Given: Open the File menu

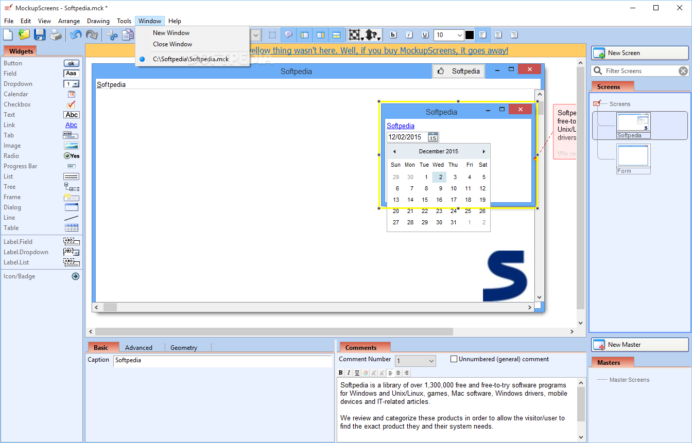Looking at the screenshot, I should pyautogui.click(x=9, y=21).
